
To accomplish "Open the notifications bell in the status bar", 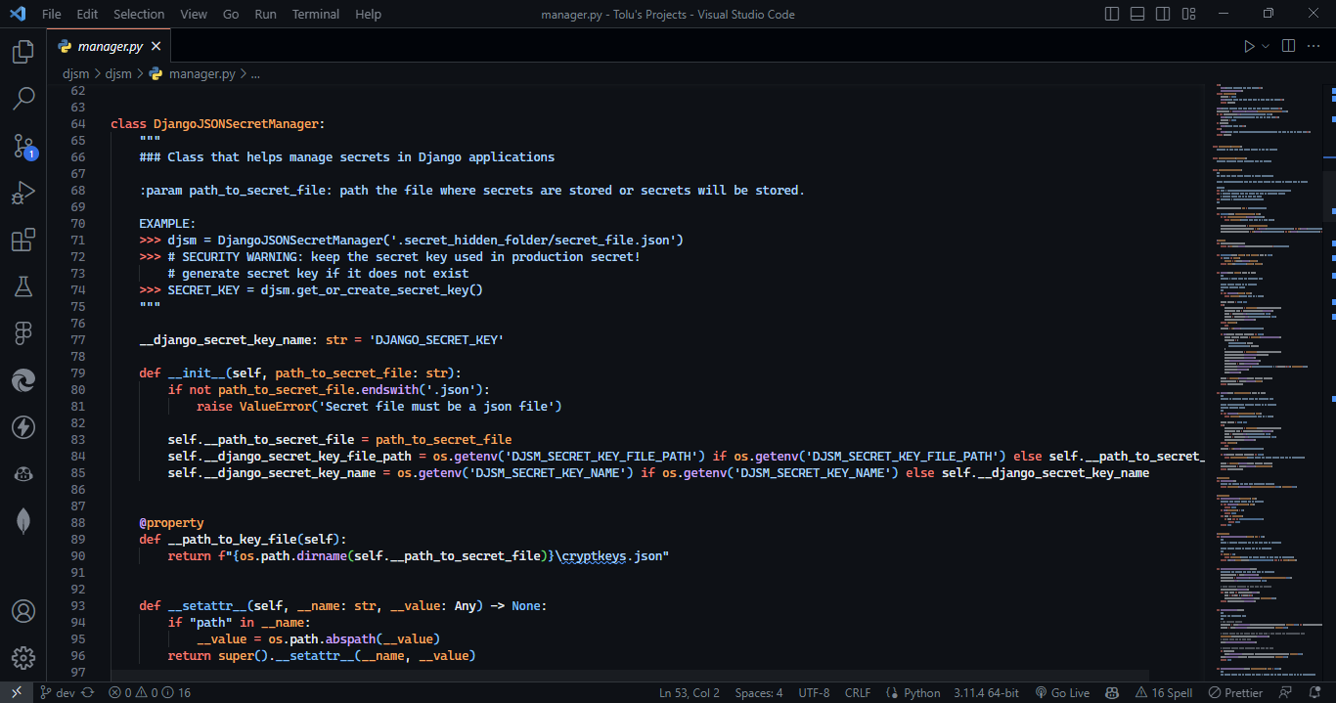I will 1313,692.
